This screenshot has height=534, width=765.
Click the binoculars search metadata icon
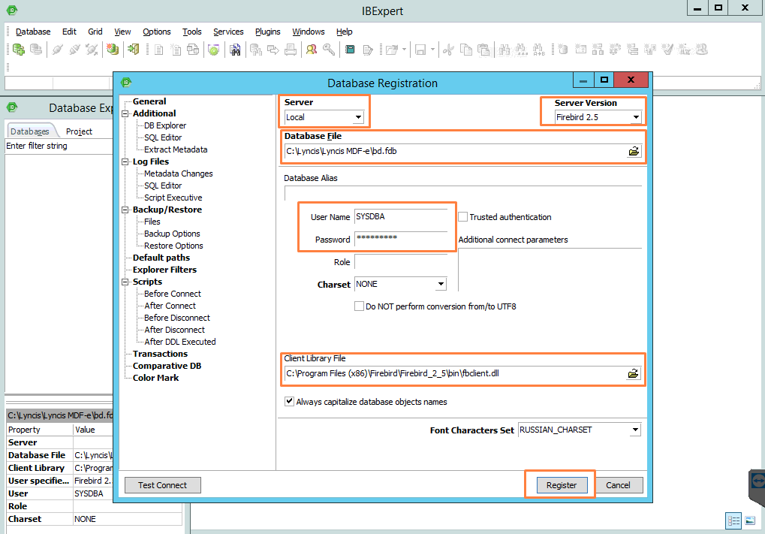(235, 50)
